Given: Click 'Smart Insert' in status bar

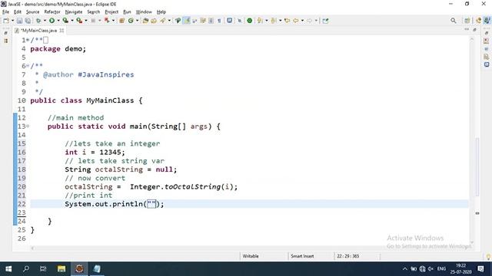Looking at the screenshot, I should [302, 256].
